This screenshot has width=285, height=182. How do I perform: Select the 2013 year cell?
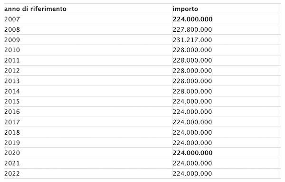pos(88,81)
